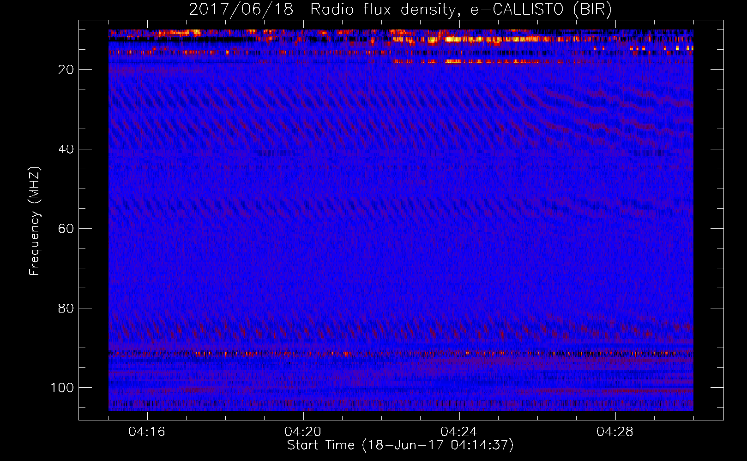Click the 80 MHz frequency tick label
This screenshot has height=461, width=747.
tap(66, 308)
